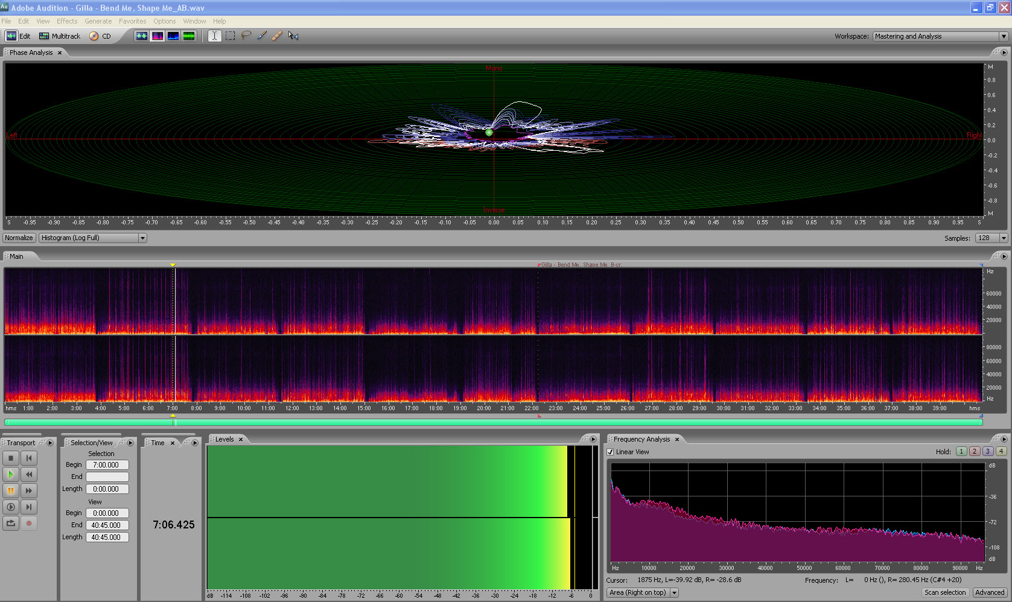Click the Scan selection button

coord(944,592)
